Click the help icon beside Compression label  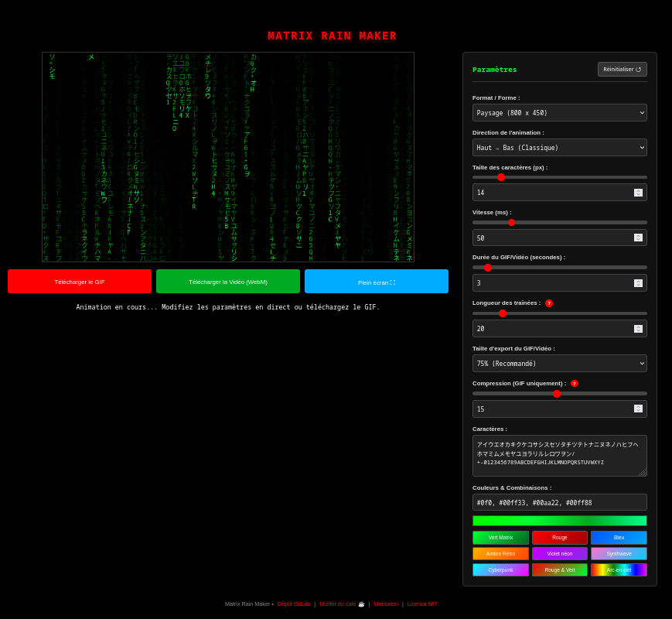(575, 384)
